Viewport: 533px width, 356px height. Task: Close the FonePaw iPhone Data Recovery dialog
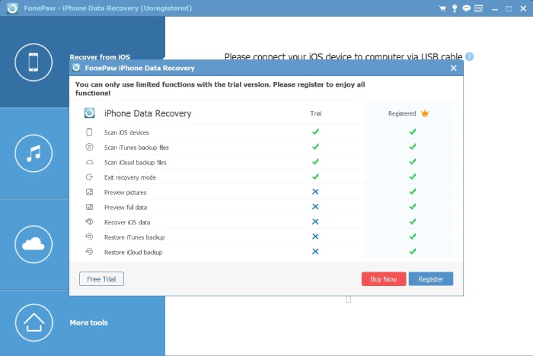click(x=454, y=68)
